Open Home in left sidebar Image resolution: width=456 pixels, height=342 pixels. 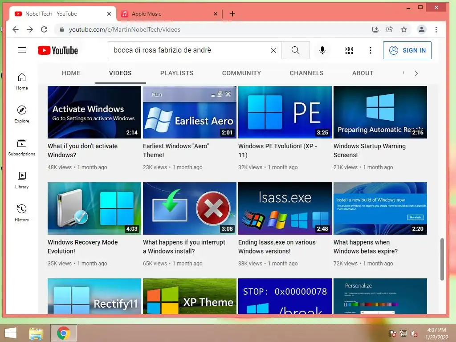tap(22, 81)
